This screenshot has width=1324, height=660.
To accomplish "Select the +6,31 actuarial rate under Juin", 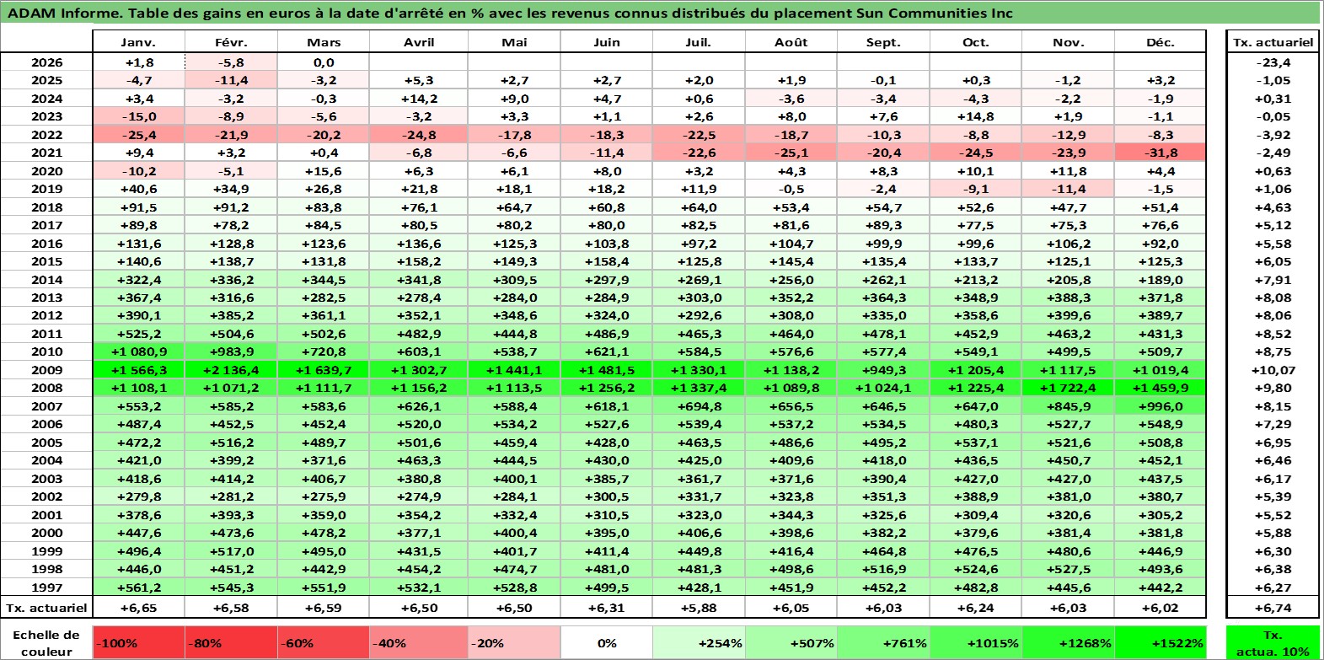I will (x=607, y=608).
